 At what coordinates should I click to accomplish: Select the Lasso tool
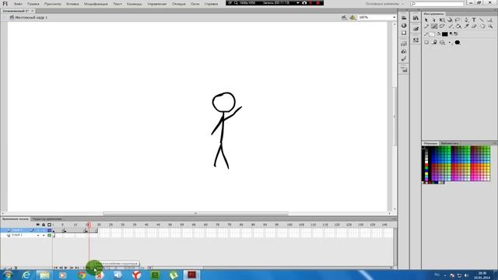click(x=458, y=20)
